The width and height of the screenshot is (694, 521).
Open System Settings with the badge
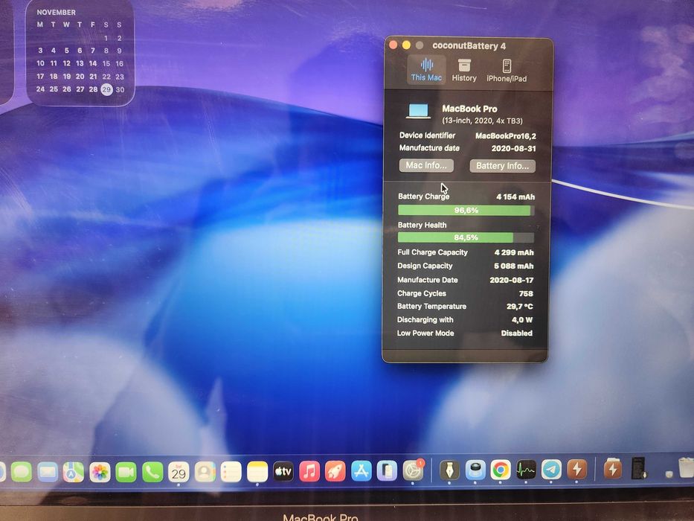click(413, 470)
